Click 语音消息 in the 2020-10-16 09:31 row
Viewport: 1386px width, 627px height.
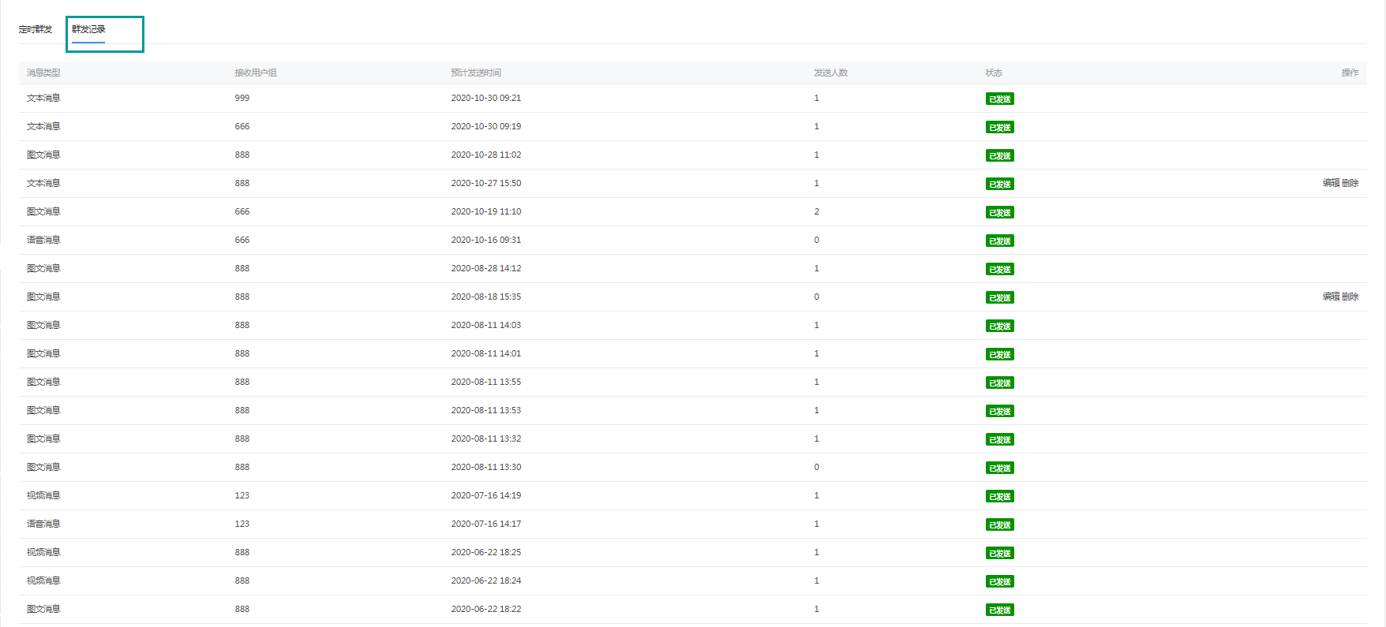tap(43, 240)
